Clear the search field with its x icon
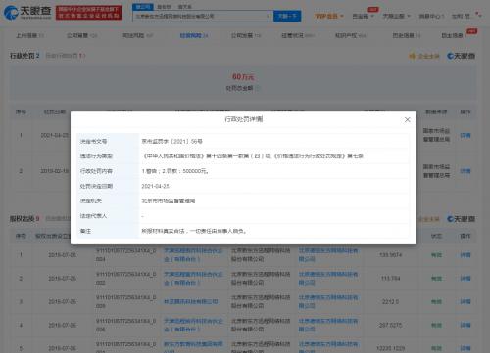This screenshot has height=353, width=490. pos(269,16)
